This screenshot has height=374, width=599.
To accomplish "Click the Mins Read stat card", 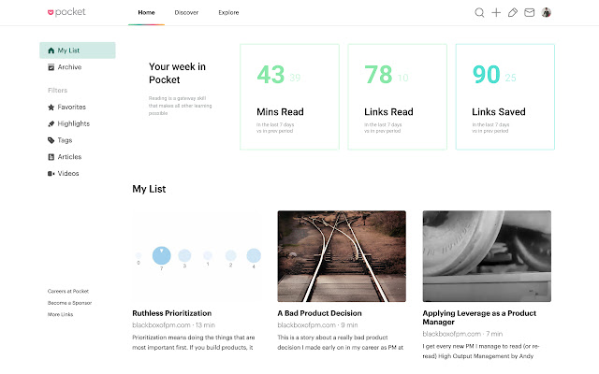I will 289,97.
